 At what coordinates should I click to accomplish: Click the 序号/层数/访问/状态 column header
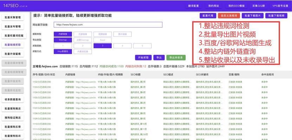(x=44, y=75)
